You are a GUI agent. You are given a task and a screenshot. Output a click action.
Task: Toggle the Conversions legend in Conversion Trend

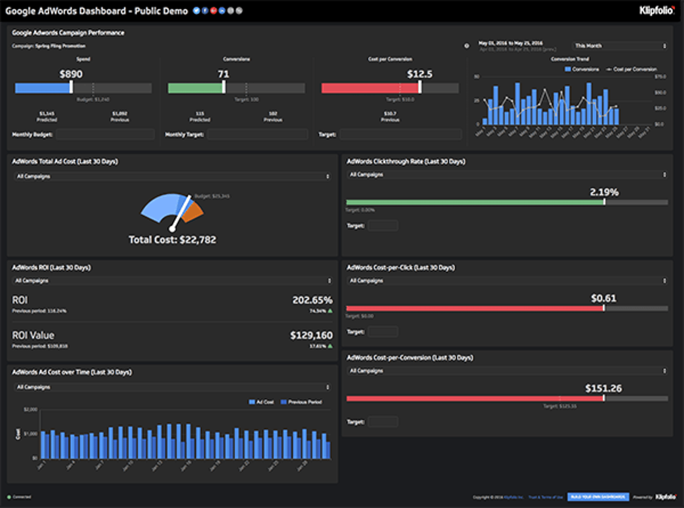(x=582, y=69)
